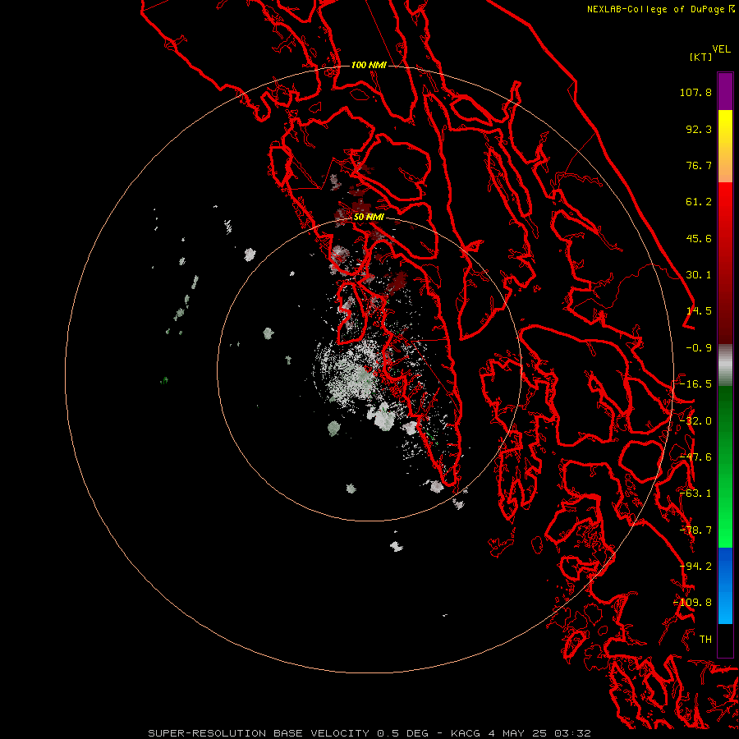The image size is (739, 739).
Task: Click the 61.2 velocity scale value
Action: pos(699,202)
